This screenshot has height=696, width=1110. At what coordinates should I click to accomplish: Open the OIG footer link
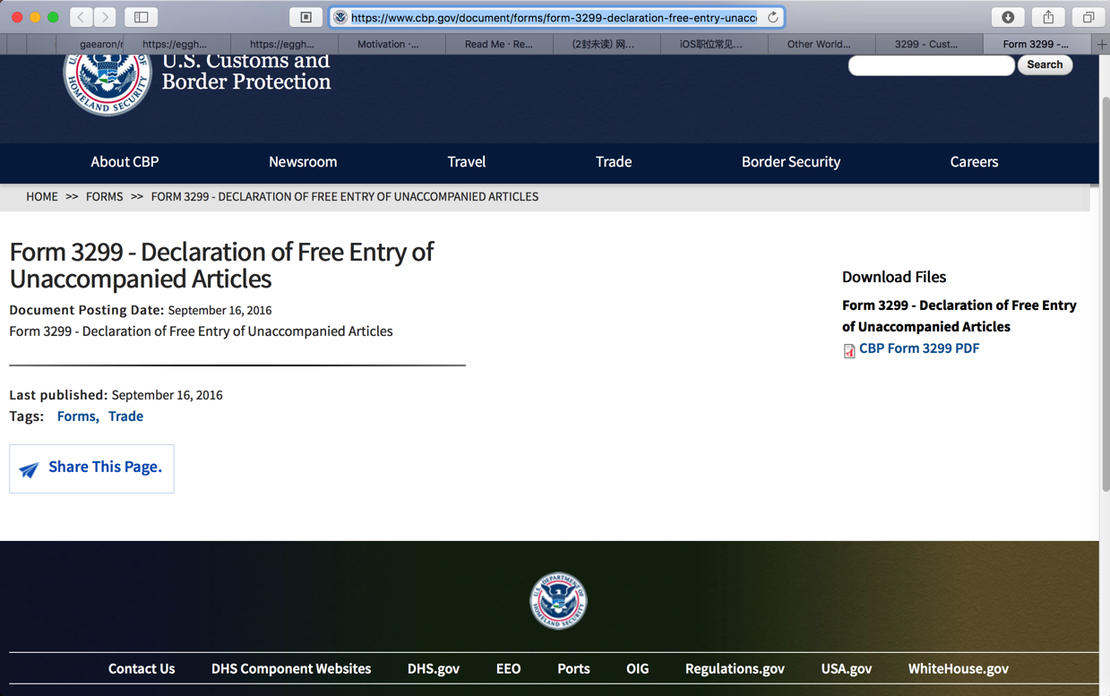click(x=637, y=669)
